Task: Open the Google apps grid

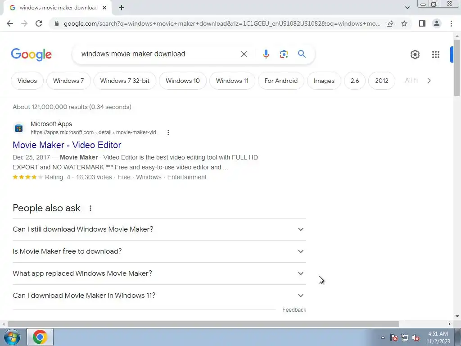Action: (436, 55)
